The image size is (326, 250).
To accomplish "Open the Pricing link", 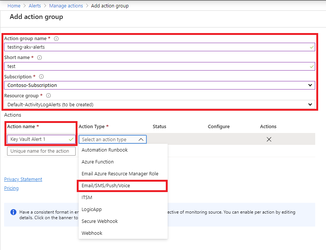I will point(11,188).
